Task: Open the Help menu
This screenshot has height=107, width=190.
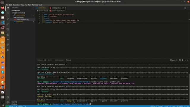Action: pyautogui.click(x=41, y=5)
